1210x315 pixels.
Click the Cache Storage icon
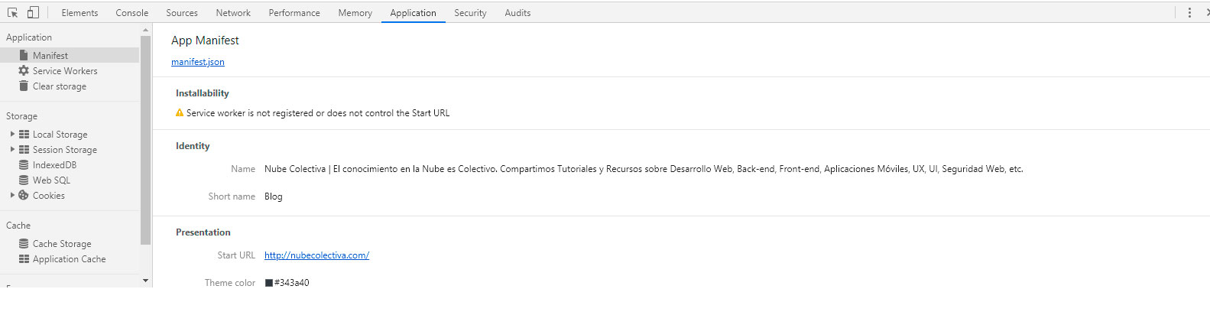24,243
